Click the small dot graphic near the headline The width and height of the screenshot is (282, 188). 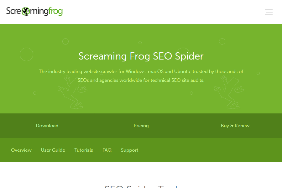pos(66,41)
